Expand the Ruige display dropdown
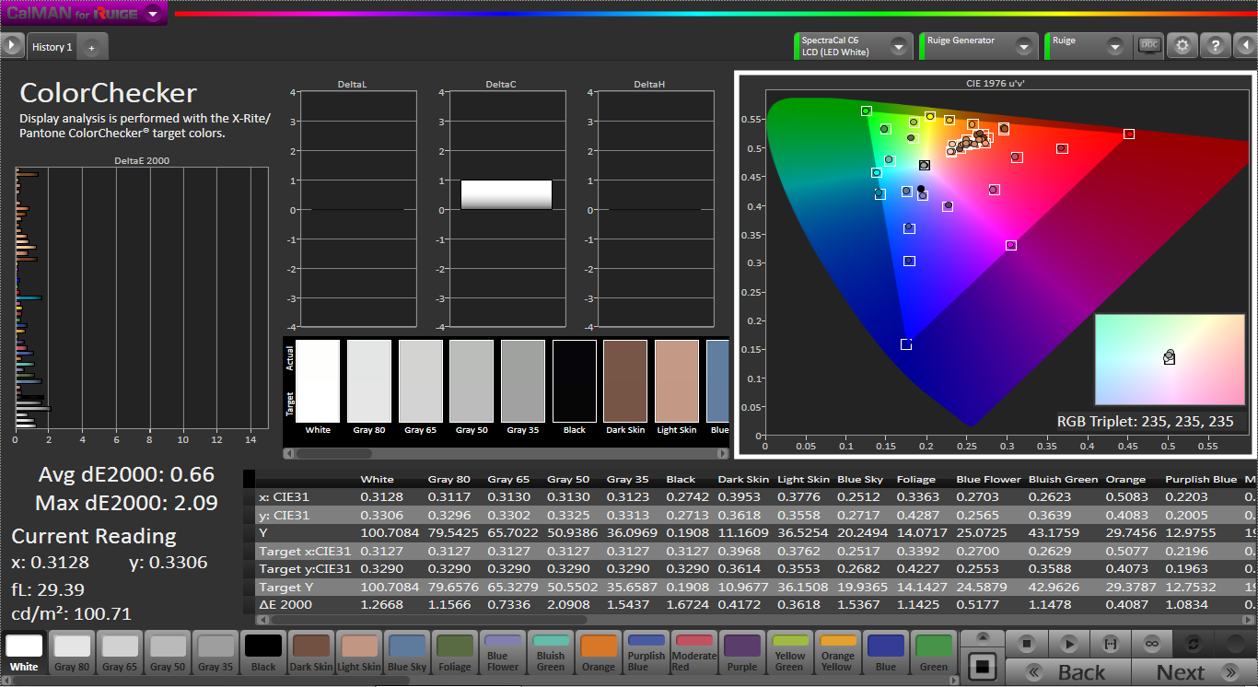This screenshot has height=687, width=1258. coord(1115,46)
